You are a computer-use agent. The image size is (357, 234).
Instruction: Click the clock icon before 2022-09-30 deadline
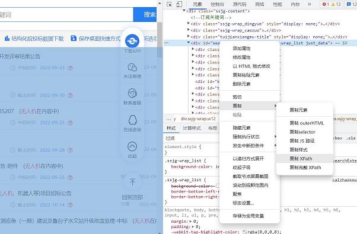(x=13, y=95)
